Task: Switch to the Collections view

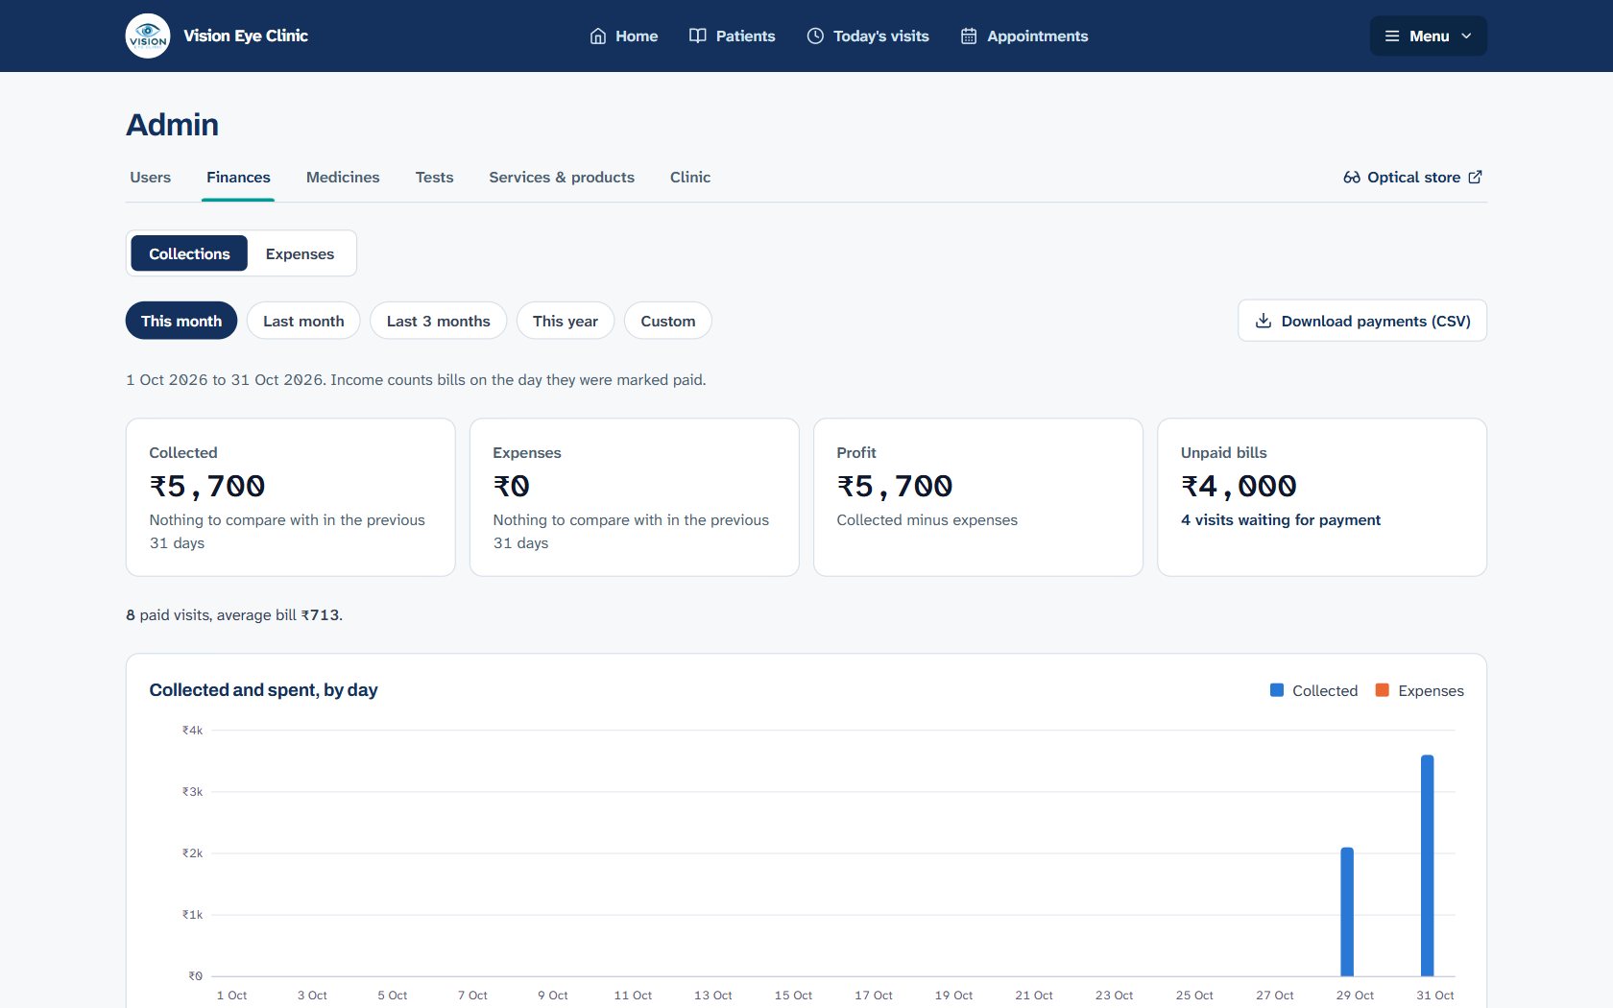Action: [189, 253]
